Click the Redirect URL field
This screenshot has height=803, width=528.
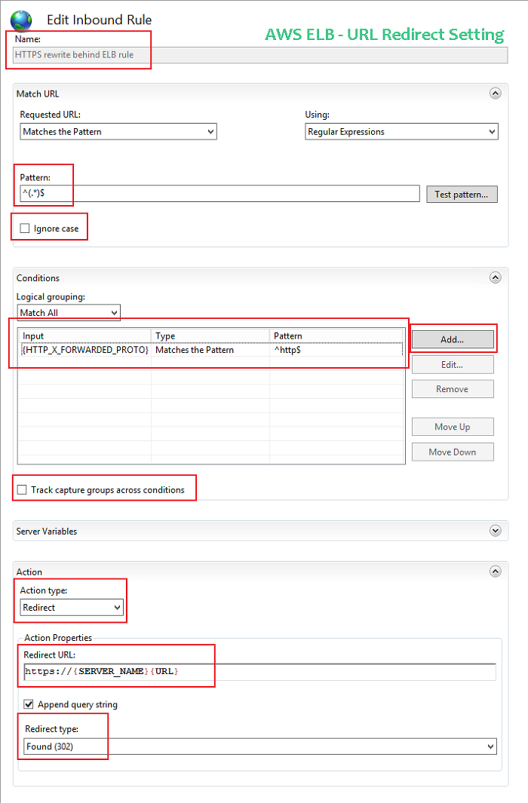[260, 671]
